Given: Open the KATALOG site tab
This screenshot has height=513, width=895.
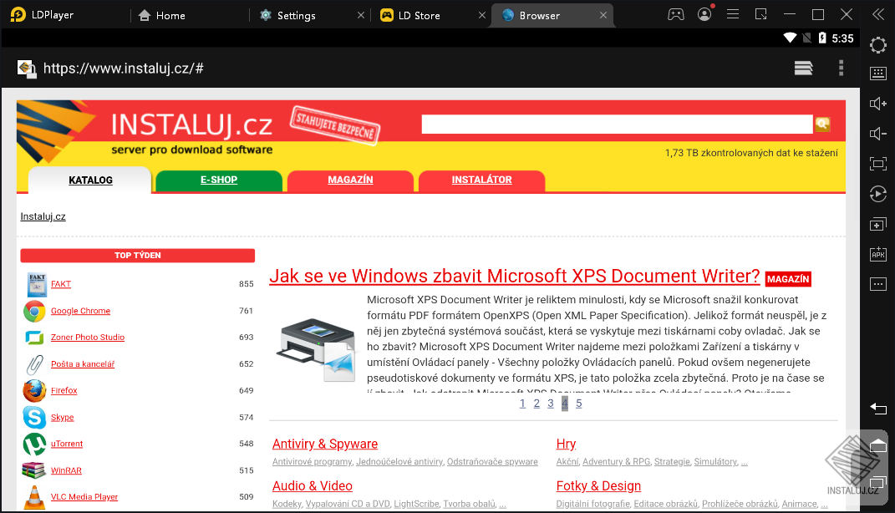Looking at the screenshot, I should coord(90,180).
